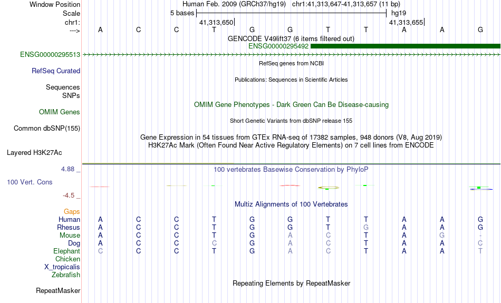Click 'RefSeq genes from NCBI' track title
The image size is (501, 303).
[x=291, y=63]
